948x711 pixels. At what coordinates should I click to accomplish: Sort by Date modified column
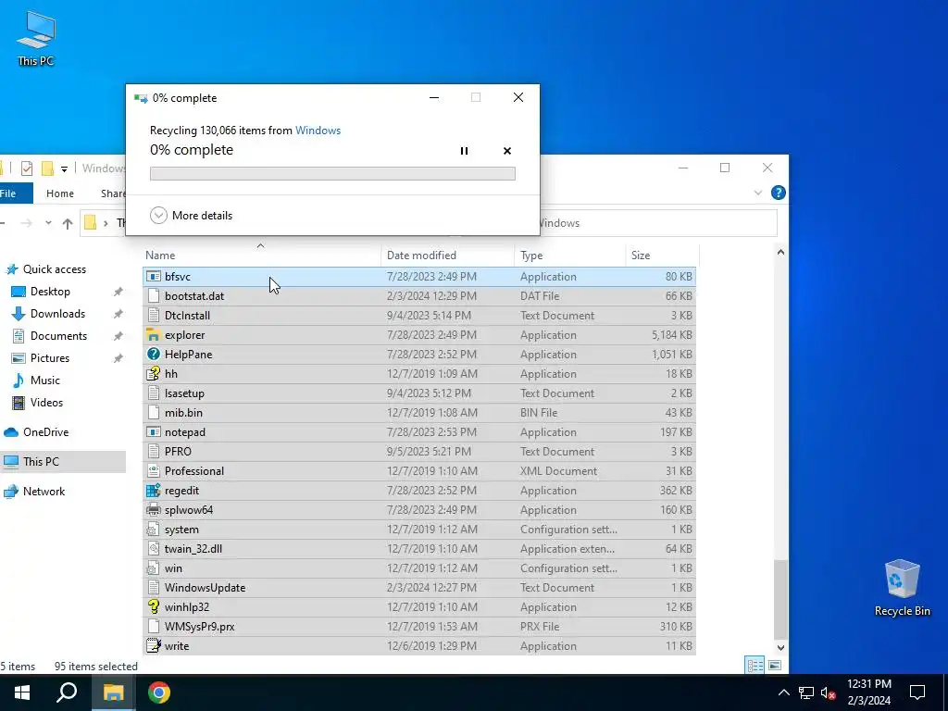[x=447, y=256]
